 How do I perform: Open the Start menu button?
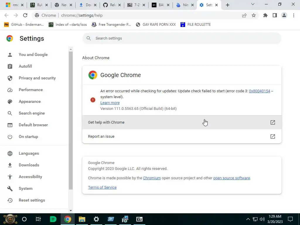click(x=10, y=219)
